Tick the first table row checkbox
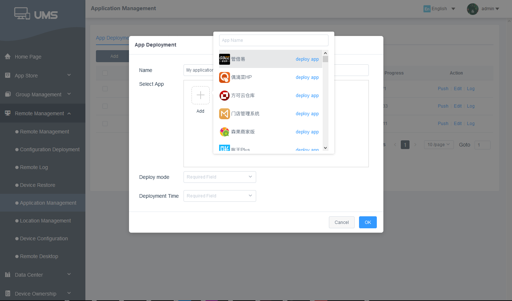512x301 pixels. point(105,89)
